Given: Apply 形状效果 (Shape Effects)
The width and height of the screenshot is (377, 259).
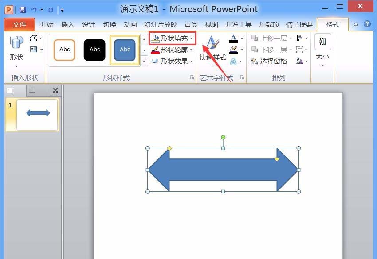Looking at the screenshot, I should click(x=172, y=61).
